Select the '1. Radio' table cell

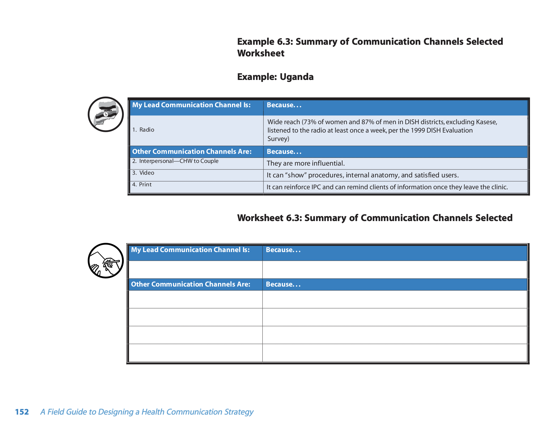click(197, 130)
